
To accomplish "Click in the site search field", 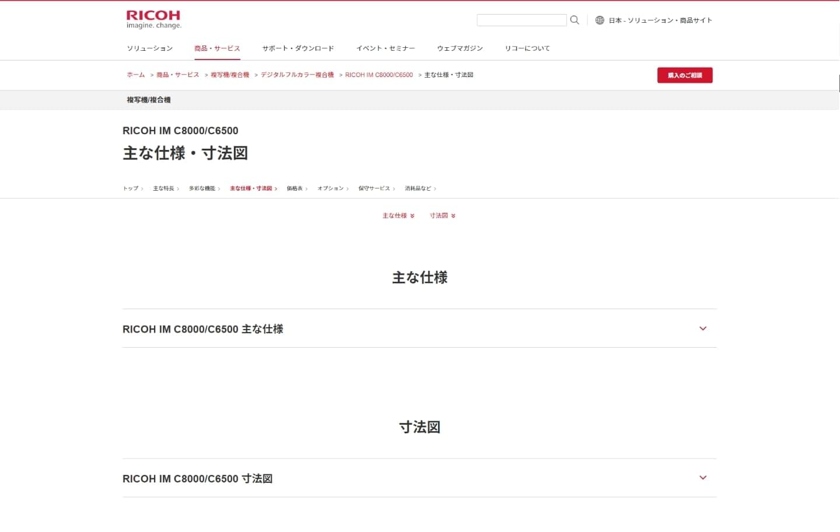I will click(x=521, y=20).
